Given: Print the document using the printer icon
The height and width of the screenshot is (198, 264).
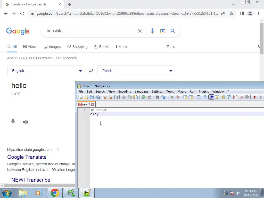Looking at the screenshot, I should (x=116, y=97).
